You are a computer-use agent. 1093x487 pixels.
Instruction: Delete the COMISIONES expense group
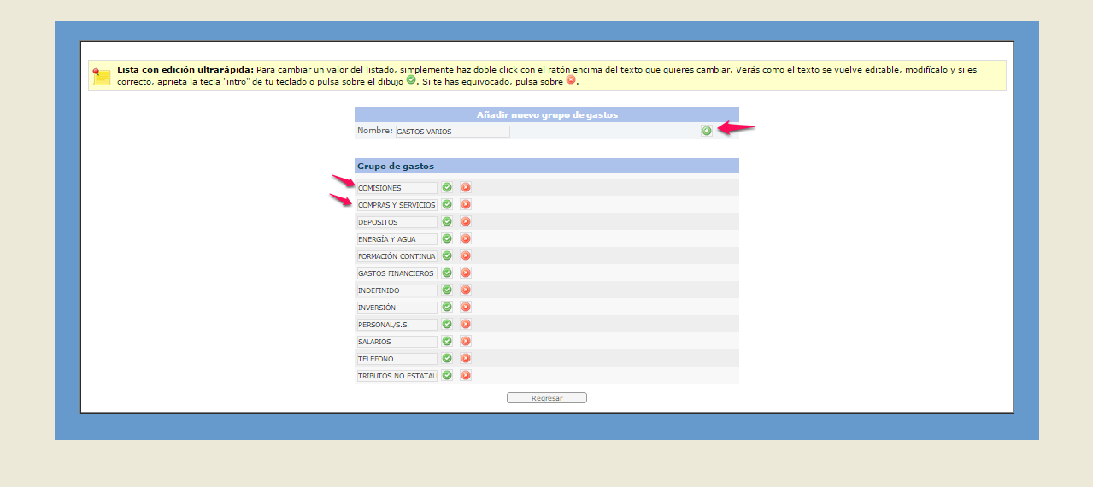tap(466, 187)
